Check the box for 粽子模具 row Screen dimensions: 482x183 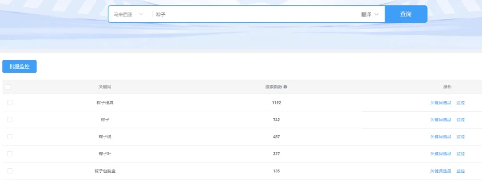(10, 102)
